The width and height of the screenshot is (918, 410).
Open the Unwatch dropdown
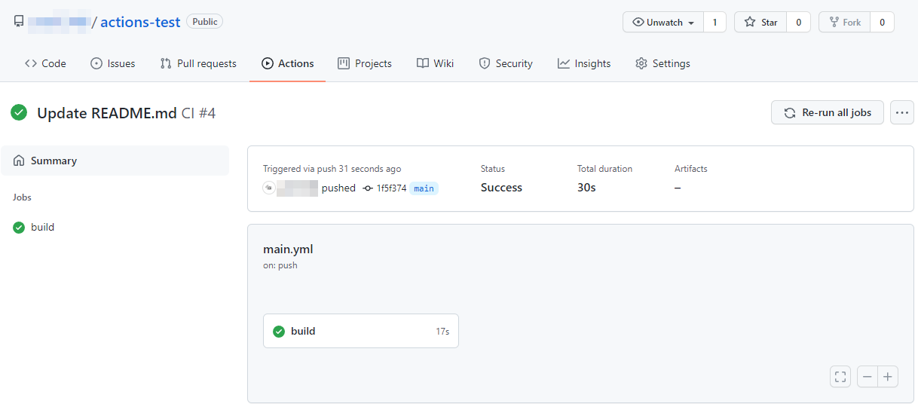[663, 23]
